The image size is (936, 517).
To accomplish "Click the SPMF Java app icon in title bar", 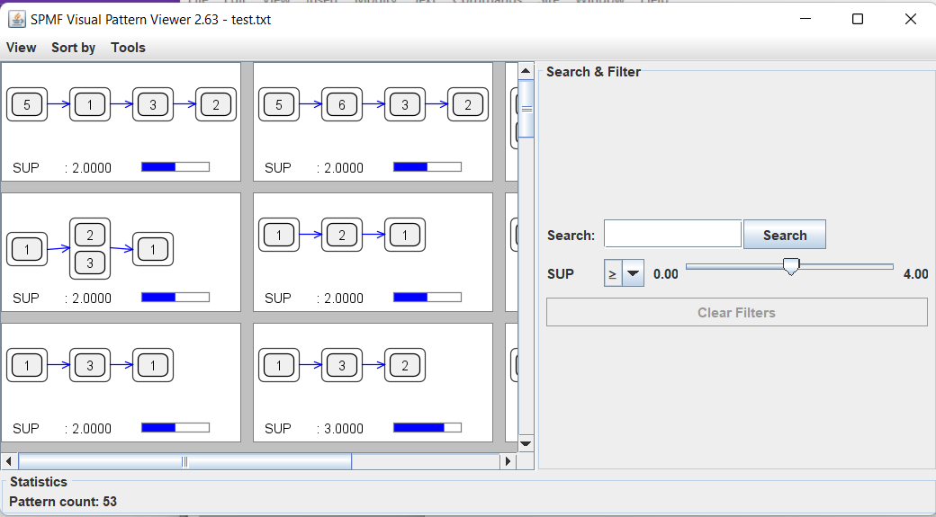I will (x=17, y=19).
